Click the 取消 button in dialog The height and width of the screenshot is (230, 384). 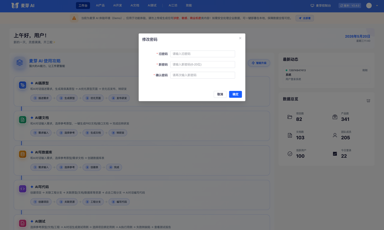point(220,94)
